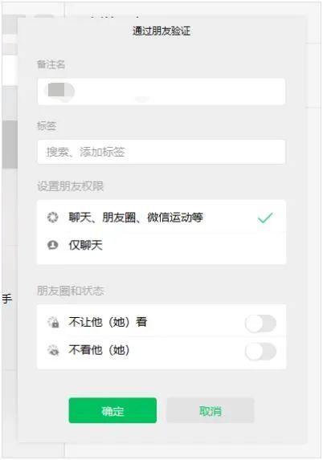The image size is (323, 460).
Task: Click the 设置朋友权限 section heading
Action: [71, 186]
